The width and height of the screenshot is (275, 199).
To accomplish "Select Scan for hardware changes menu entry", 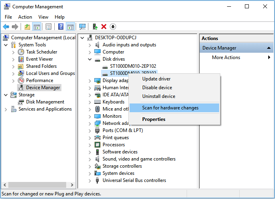I will click(170, 108).
